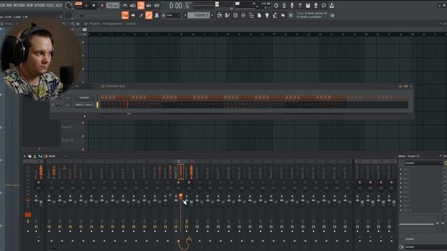
Task: Click the Insert 13 volume fader knob
Action: 181,197
